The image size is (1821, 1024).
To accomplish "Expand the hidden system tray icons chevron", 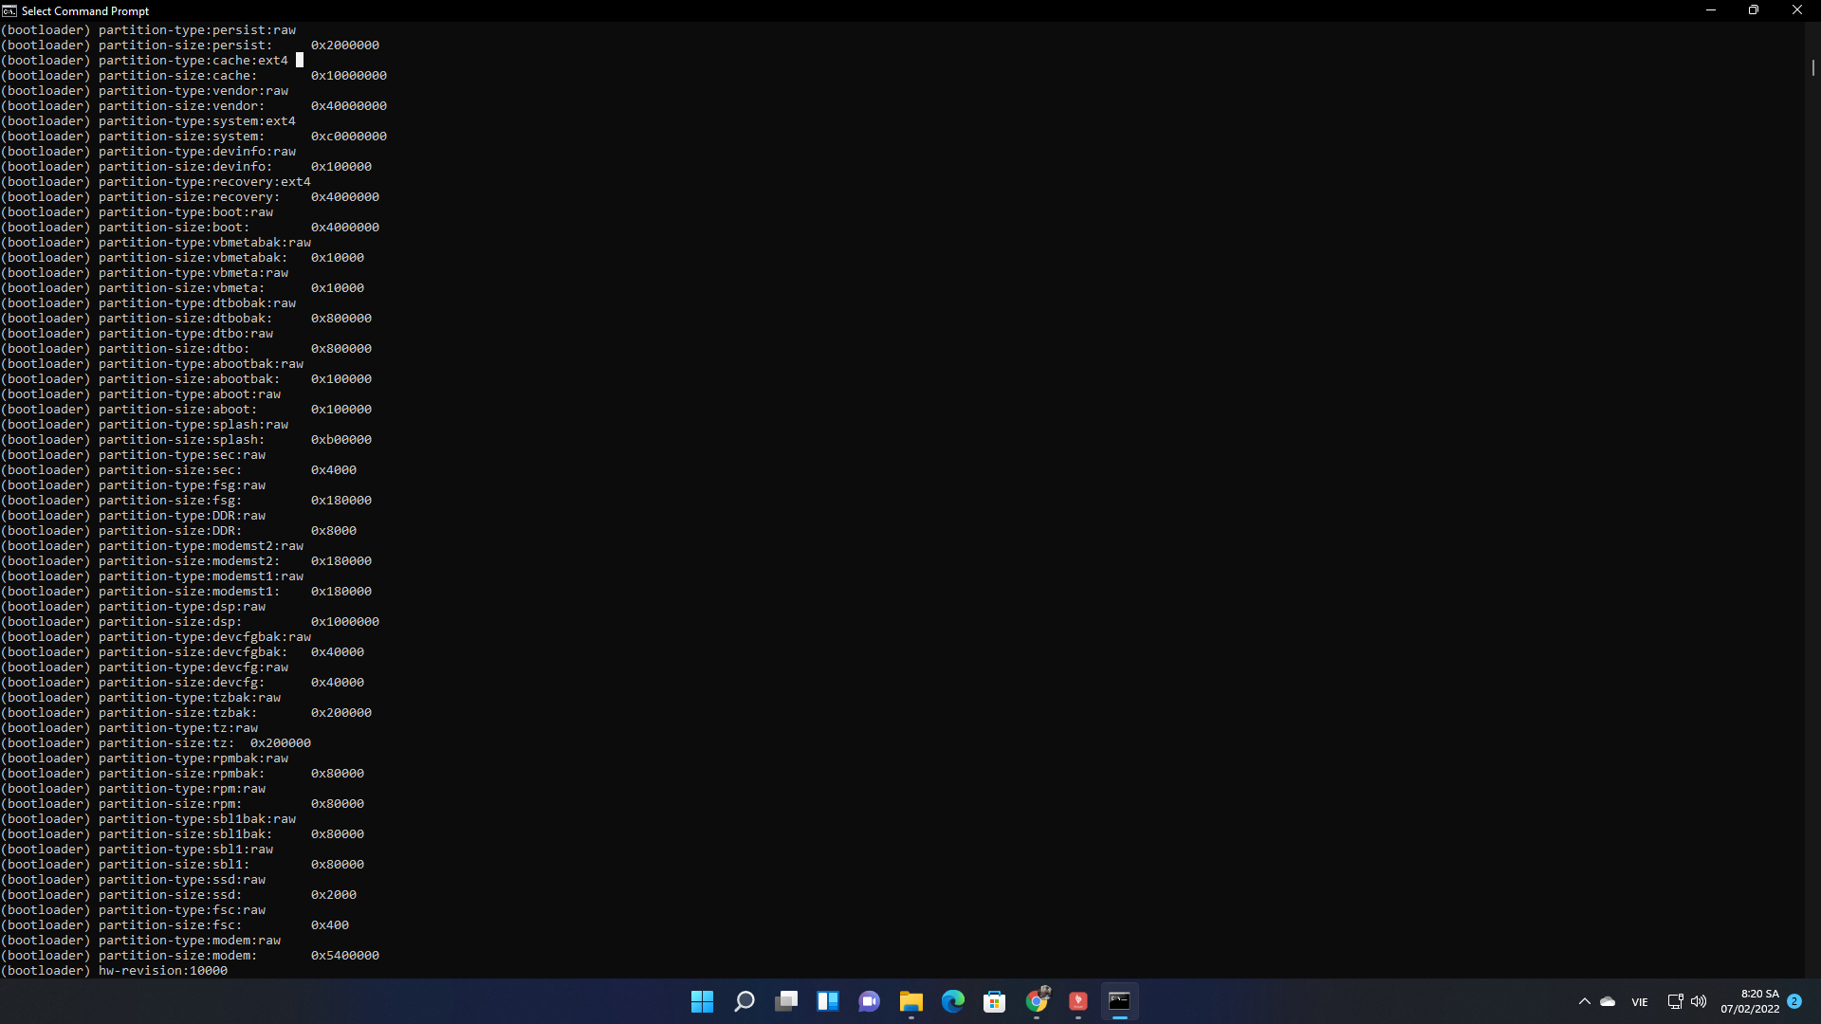I will [x=1584, y=1002].
